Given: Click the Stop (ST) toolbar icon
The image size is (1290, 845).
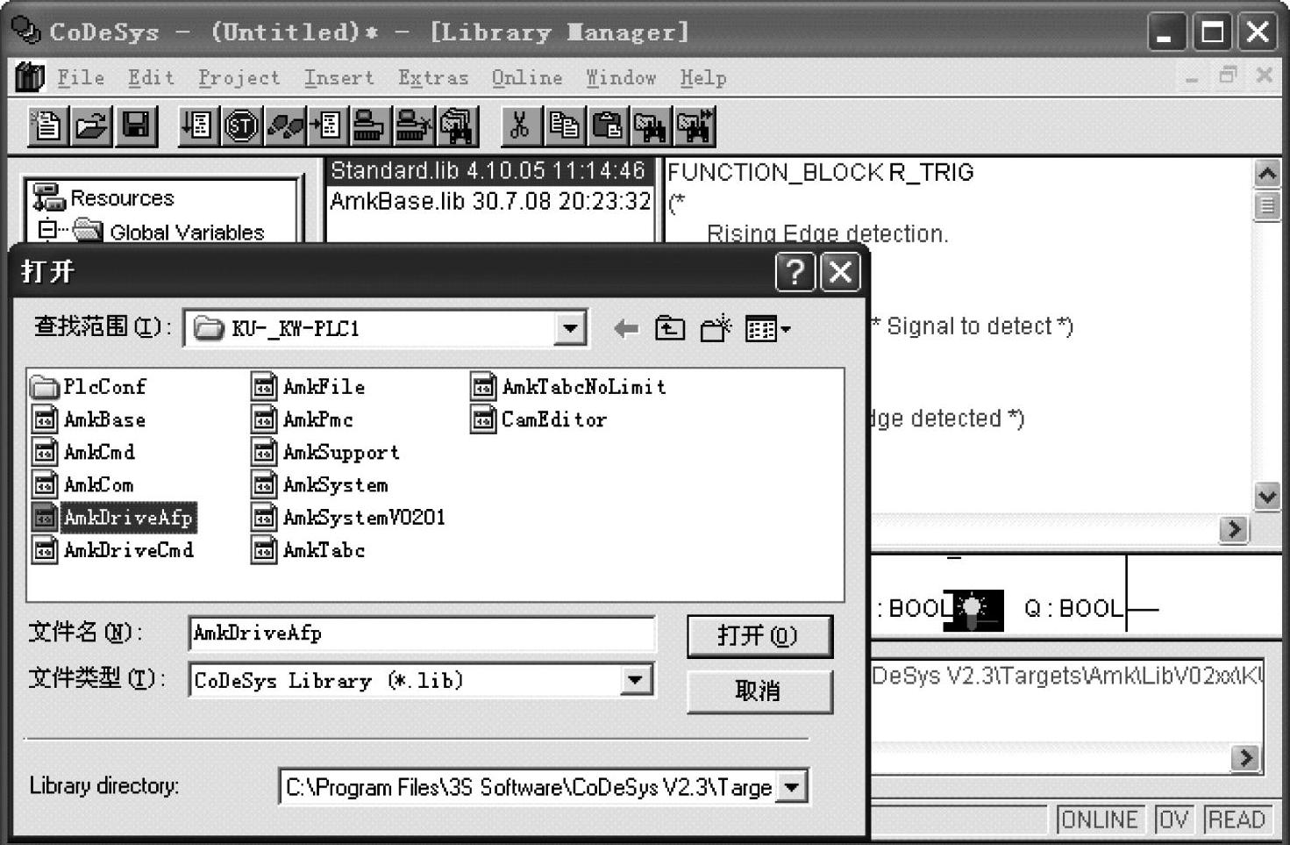Looking at the screenshot, I should (x=241, y=126).
